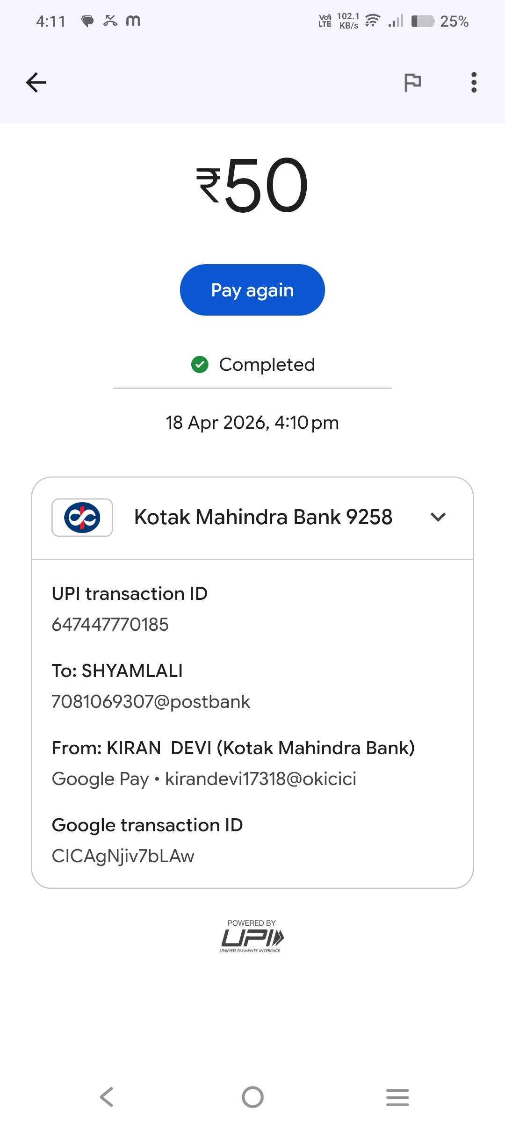Tap the green Completed checkmark icon
Viewport: 505px width, 1124px height.
(x=200, y=365)
